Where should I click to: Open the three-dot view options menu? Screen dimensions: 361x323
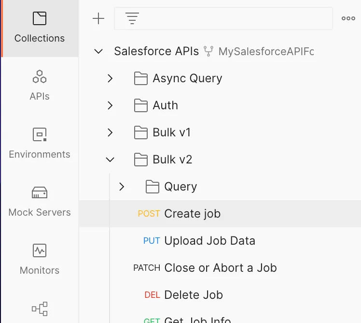coord(348,18)
